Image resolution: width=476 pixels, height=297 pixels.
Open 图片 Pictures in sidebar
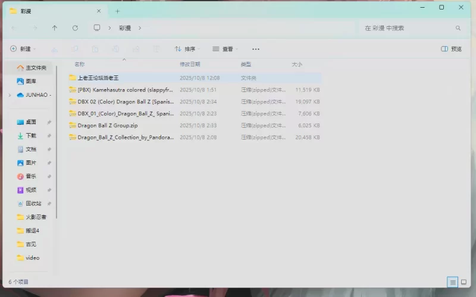tap(27, 163)
